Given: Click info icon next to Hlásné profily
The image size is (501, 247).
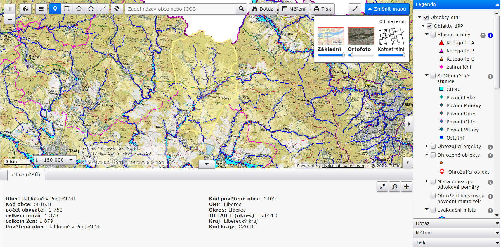Looking at the screenshot, I should [490, 35].
